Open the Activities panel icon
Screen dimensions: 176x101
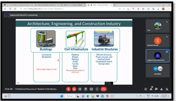(161, 89)
